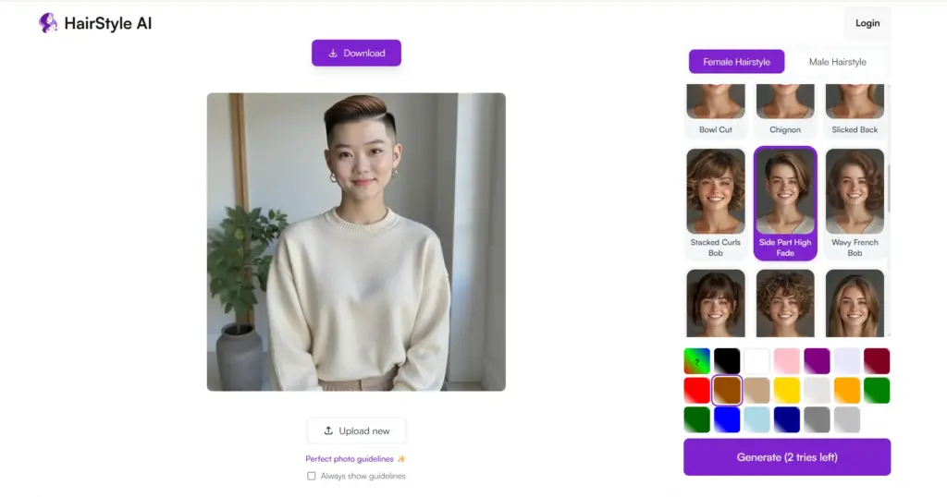Click the upload arrow icon
This screenshot has width=947, height=497.
tap(328, 430)
